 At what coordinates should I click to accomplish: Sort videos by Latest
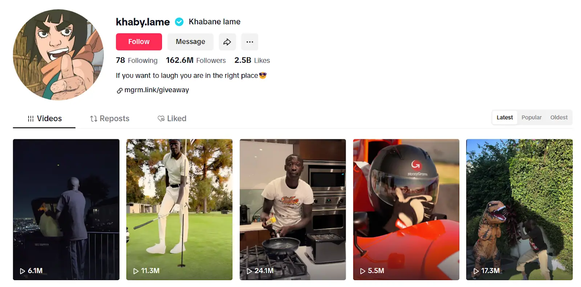(505, 118)
